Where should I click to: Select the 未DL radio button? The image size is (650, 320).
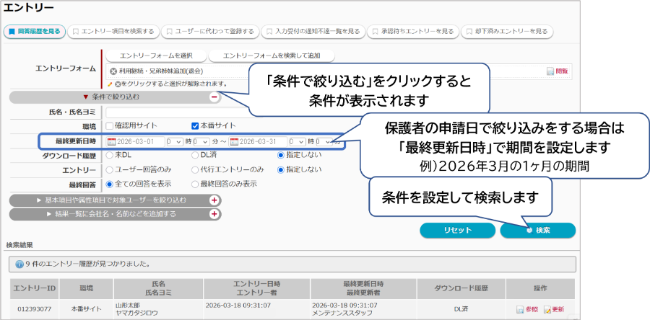pyautogui.click(x=110, y=155)
